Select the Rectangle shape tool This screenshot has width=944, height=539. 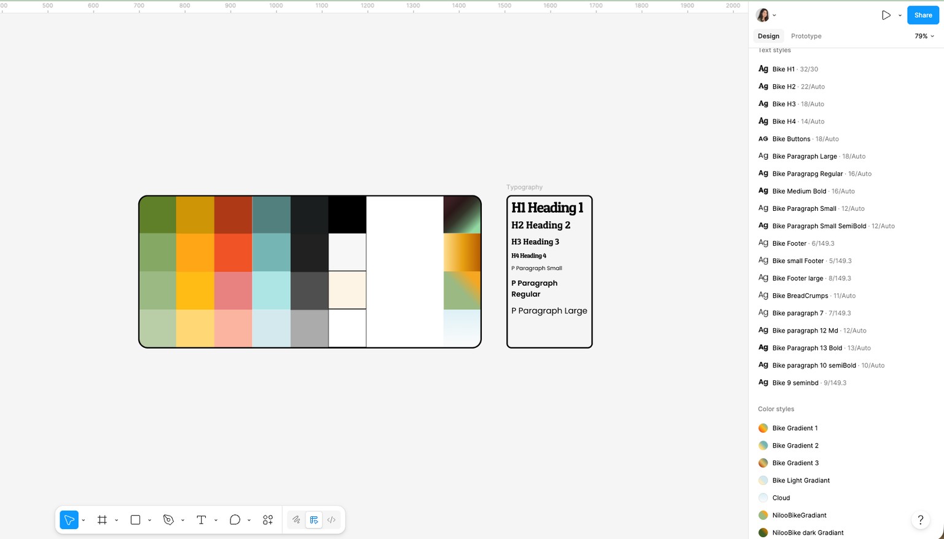(135, 520)
